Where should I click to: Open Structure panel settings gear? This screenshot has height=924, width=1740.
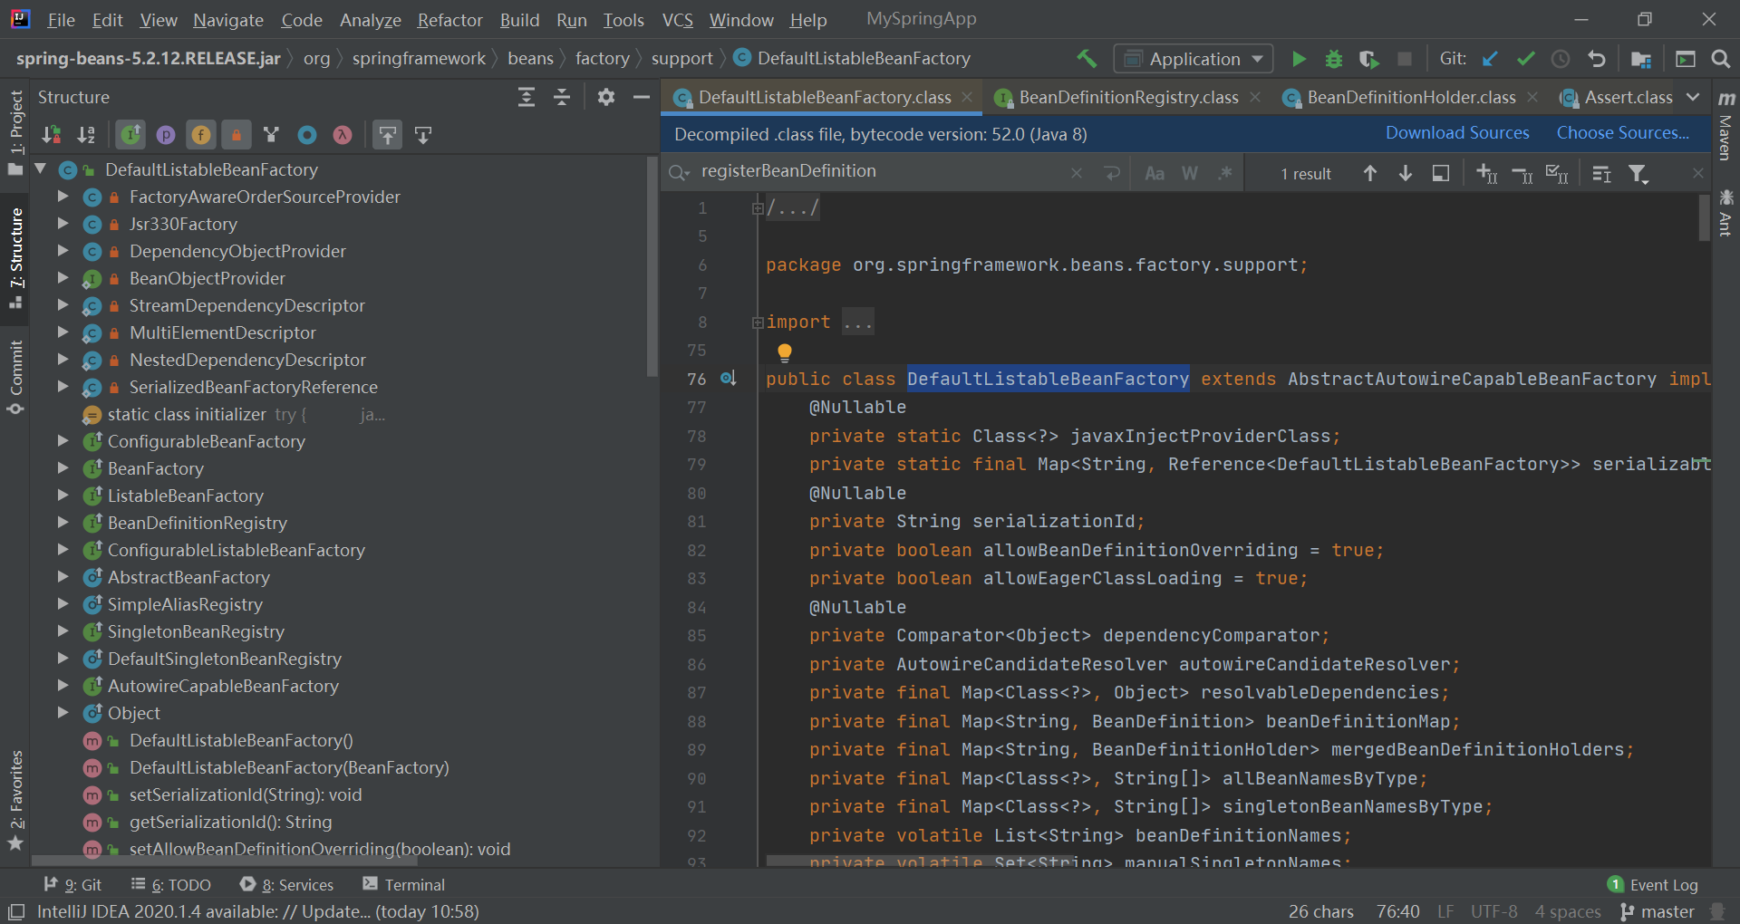[x=606, y=97]
